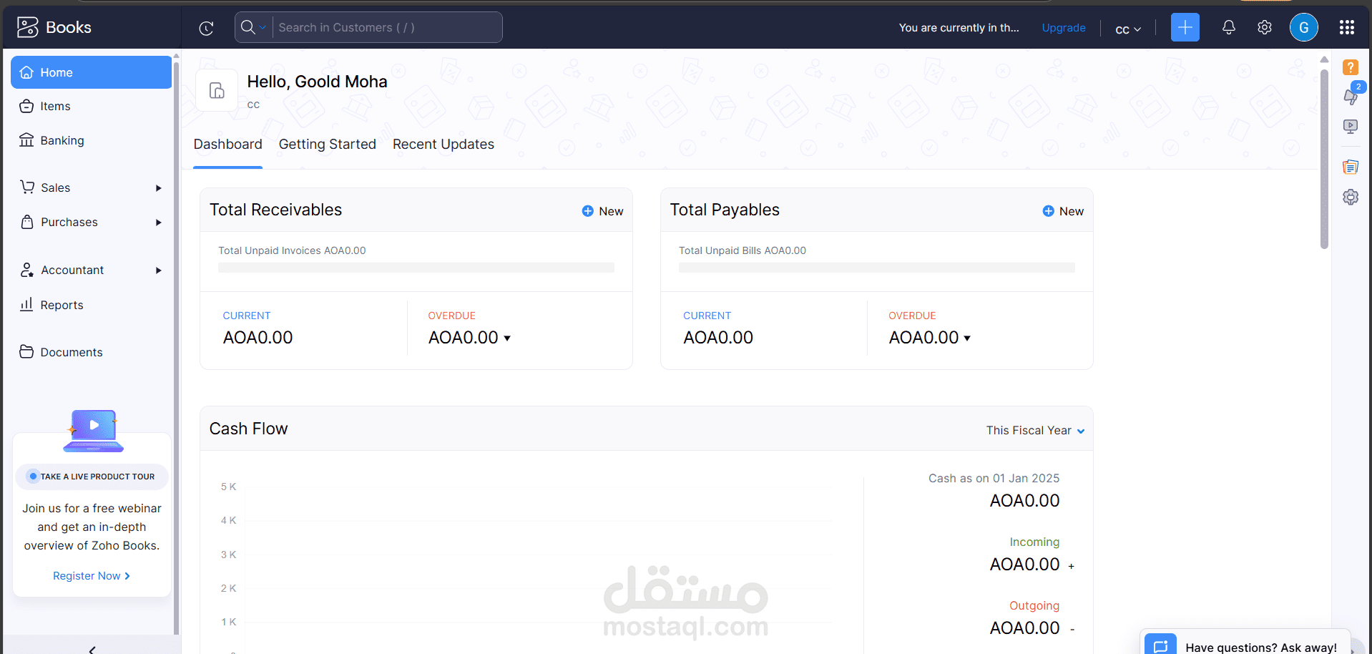Open the apps grid launcher
The image size is (1372, 654).
(1346, 27)
